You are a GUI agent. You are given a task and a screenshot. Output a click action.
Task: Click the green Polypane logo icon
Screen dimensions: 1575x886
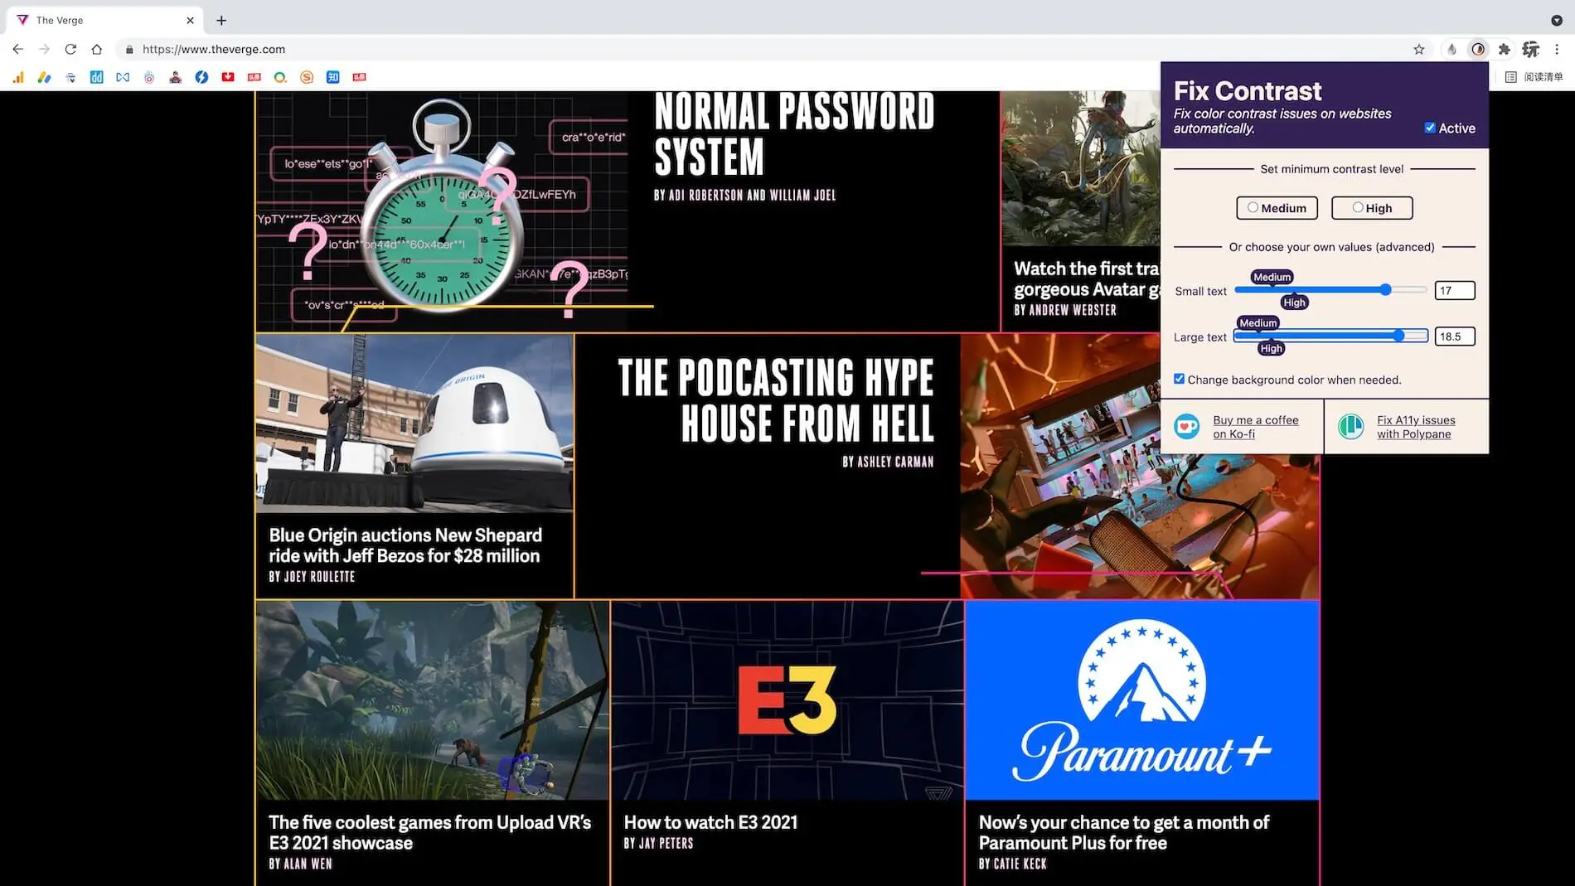(x=1351, y=426)
